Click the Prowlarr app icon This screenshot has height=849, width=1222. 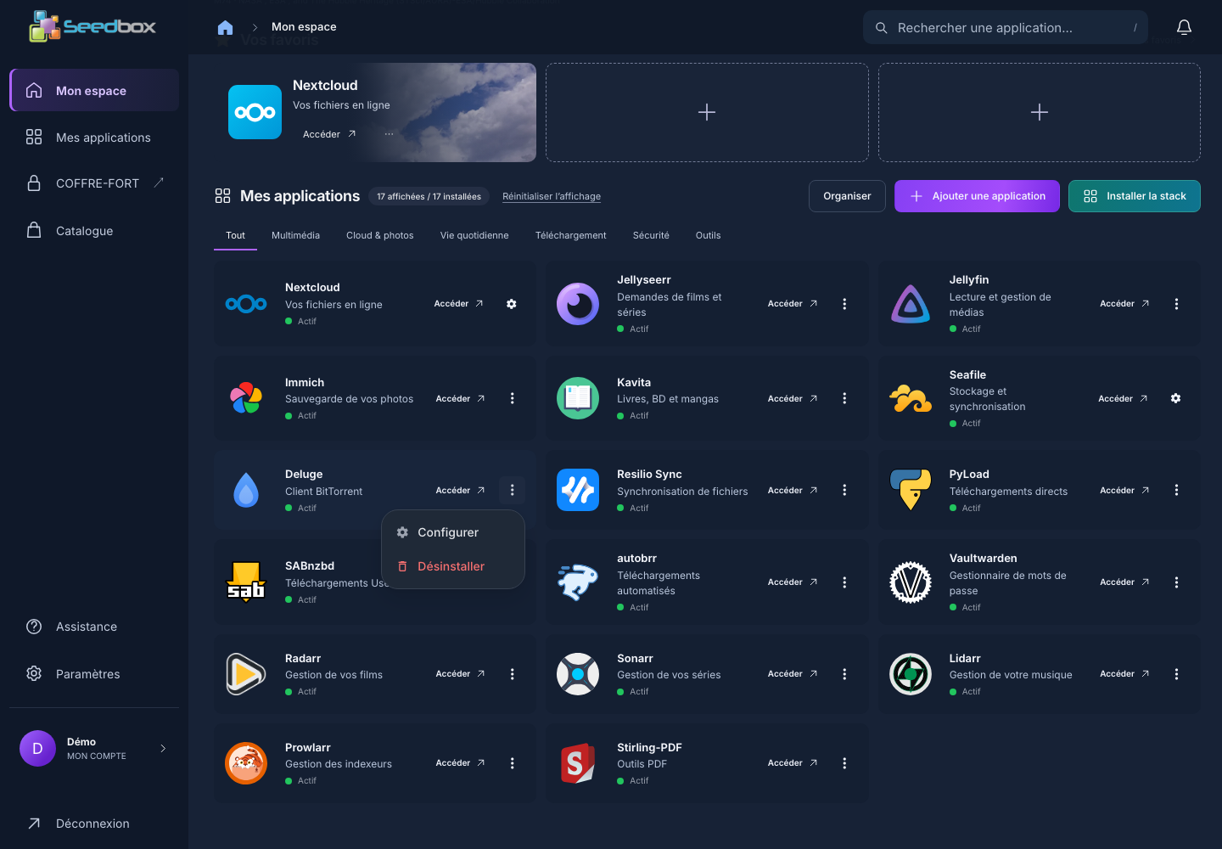[246, 763]
